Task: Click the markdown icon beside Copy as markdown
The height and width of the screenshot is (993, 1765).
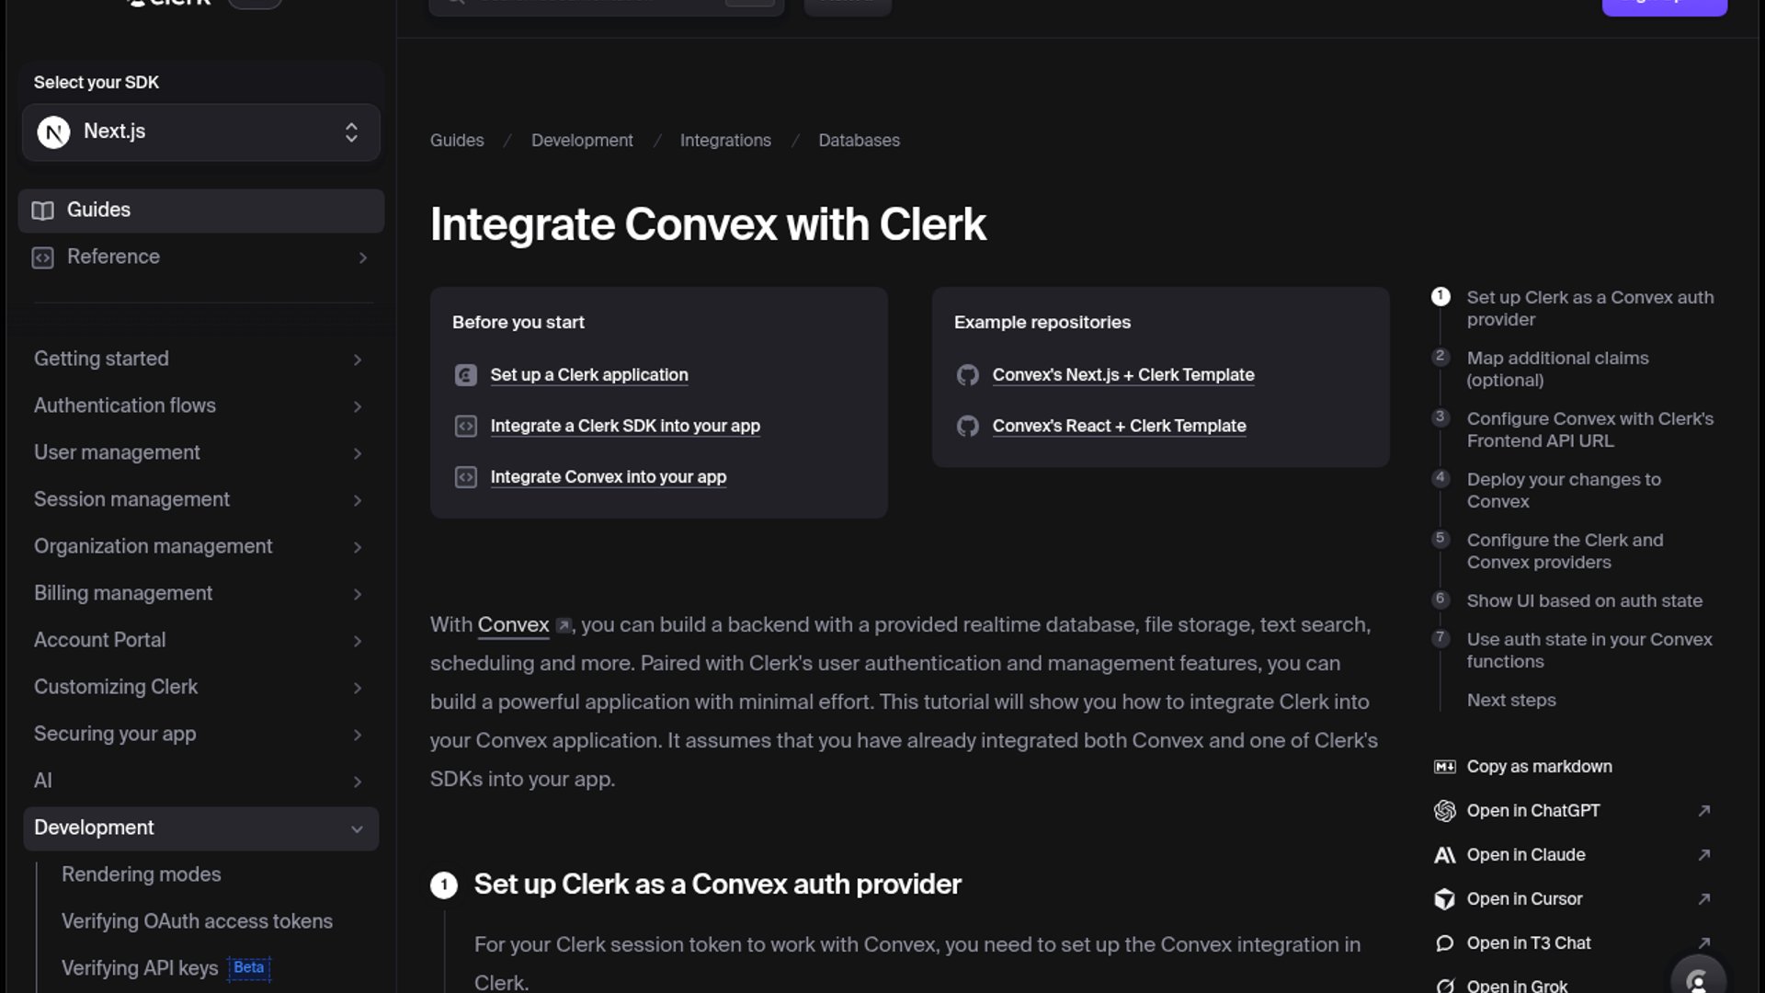Action: click(x=1444, y=767)
